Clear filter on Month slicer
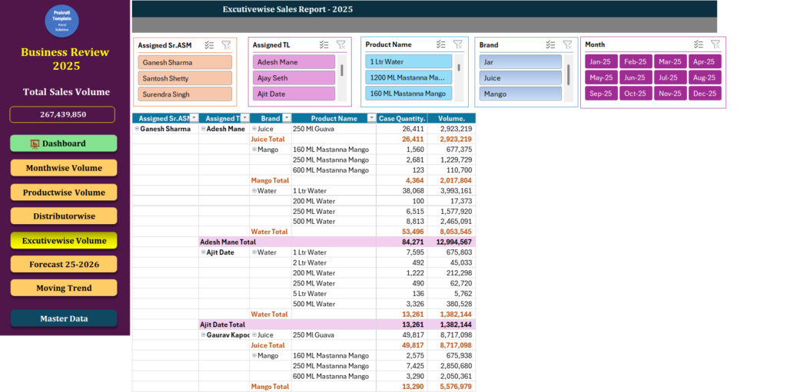 click(x=716, y=44)
